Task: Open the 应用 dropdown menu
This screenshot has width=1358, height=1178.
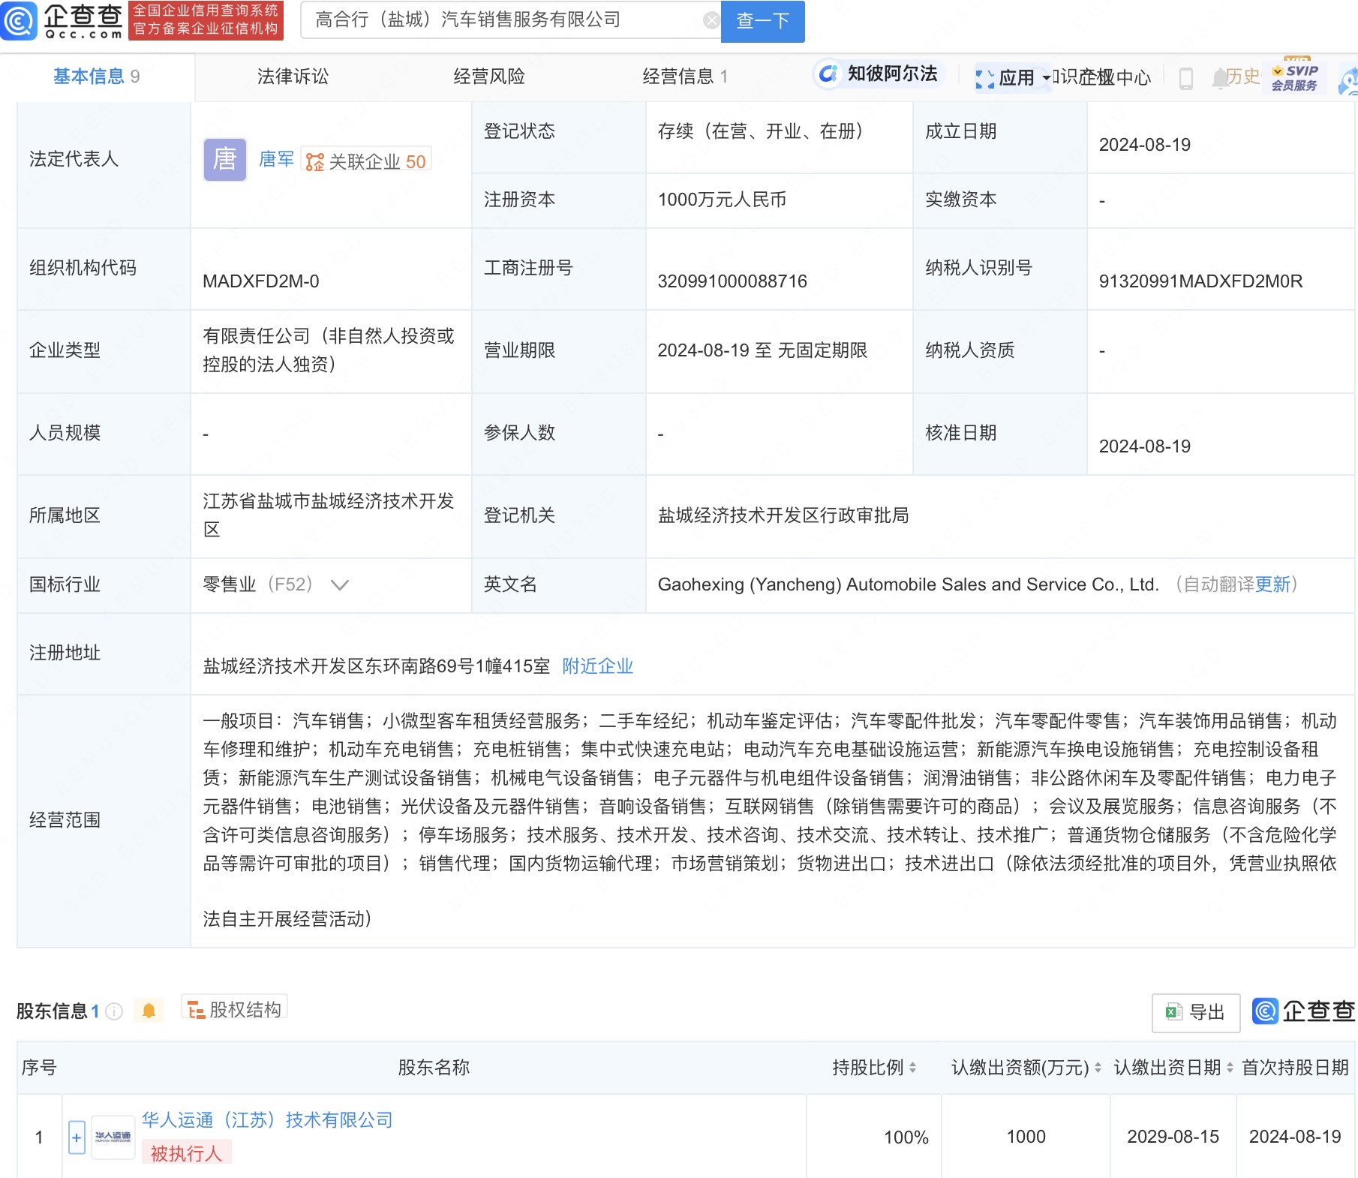Action: tap(1013, 77)
